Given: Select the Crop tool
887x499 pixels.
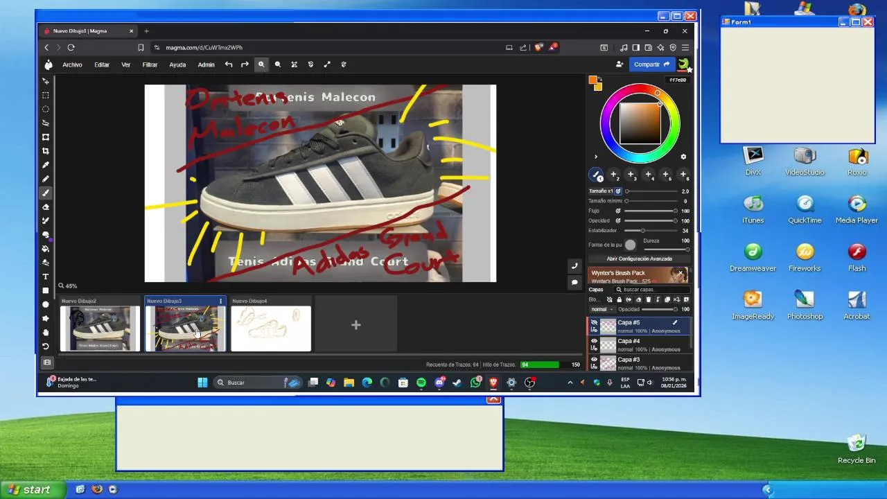Looking at the screenshot, I should (46, 151).
